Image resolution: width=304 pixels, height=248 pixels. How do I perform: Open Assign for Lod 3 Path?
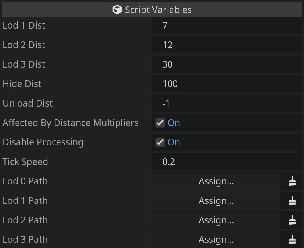point(216,240)
